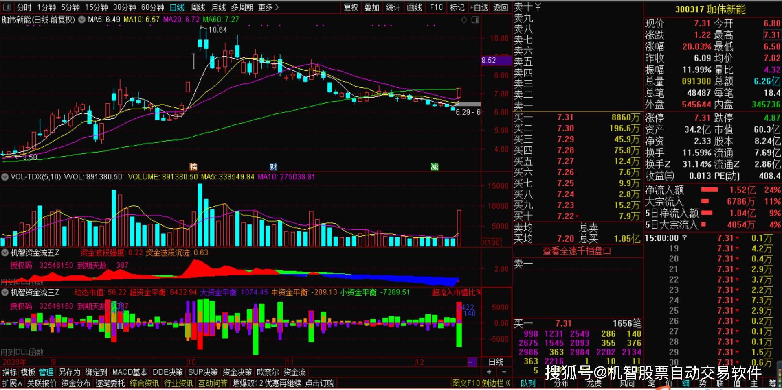Toggle the chart side panel icon beside the diamond
The height and width of the screenshot is (390, 782).
(475, 20)
